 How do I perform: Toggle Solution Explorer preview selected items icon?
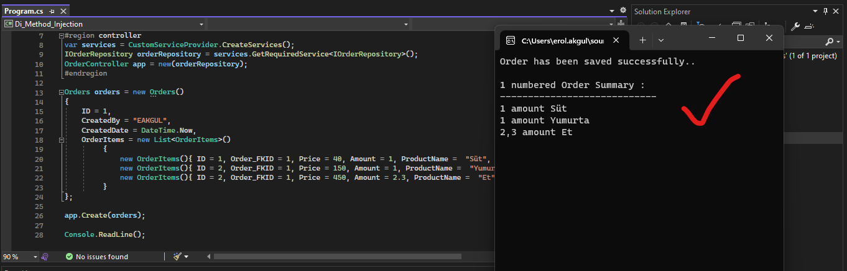(x=808, y=26)
